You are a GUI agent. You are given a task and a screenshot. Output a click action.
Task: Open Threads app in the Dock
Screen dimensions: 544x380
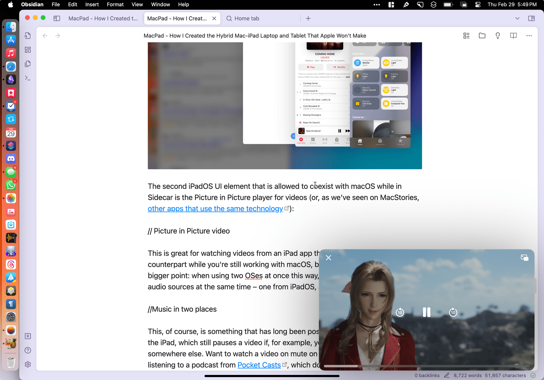(x=11, y=264)
